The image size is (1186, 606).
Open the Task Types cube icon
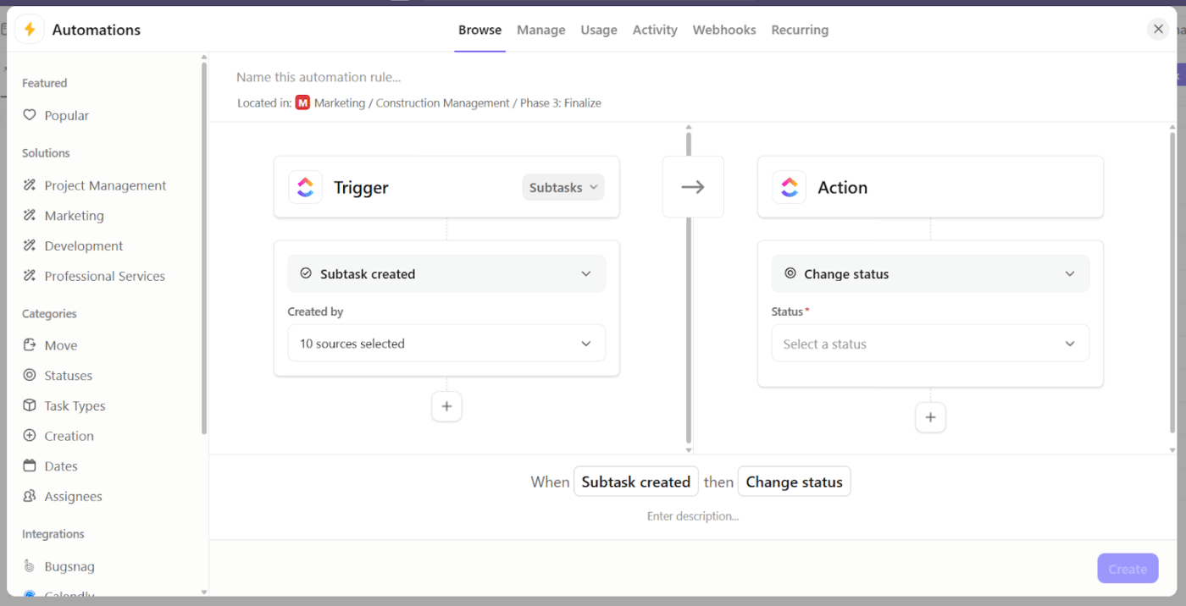(30, 405)
